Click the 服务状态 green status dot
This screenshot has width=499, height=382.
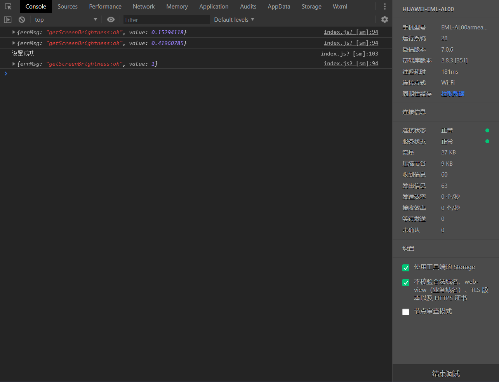click(487, 141)
